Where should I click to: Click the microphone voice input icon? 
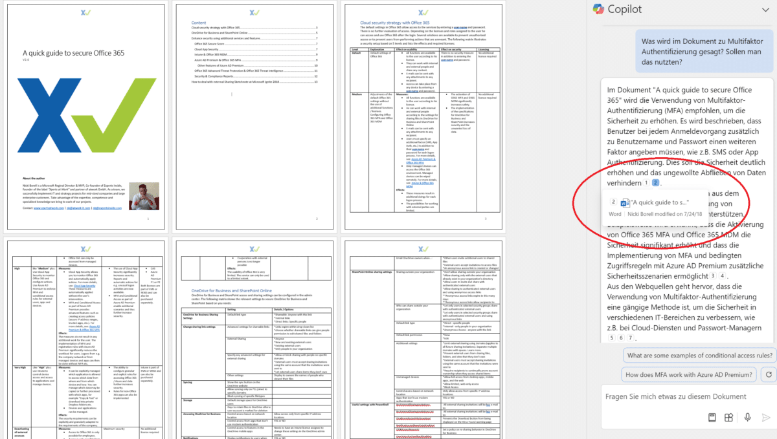[x=747, y=418]
